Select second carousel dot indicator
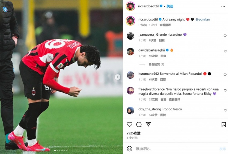This screenshot has width=228, height=154. tap(57, 151)
